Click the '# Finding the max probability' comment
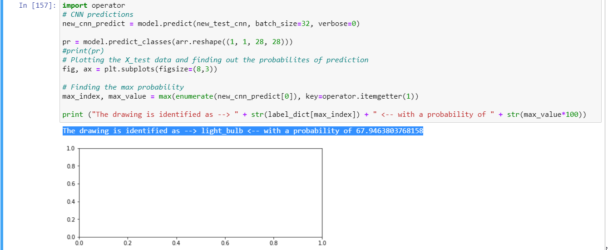Viewport: 608px width, 250px height. [x=123, y=87]
